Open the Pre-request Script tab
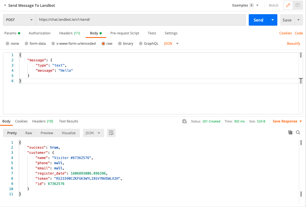 [x=125, y=33]
